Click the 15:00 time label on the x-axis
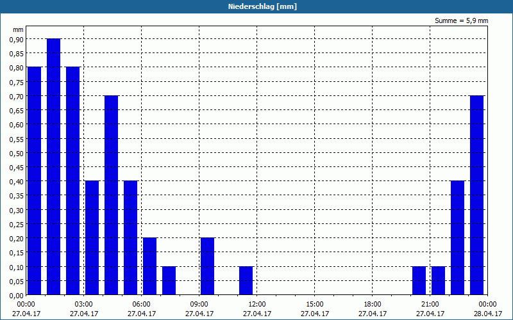The width and height of the screenshot is (513, 320). [x=315, y=304]
